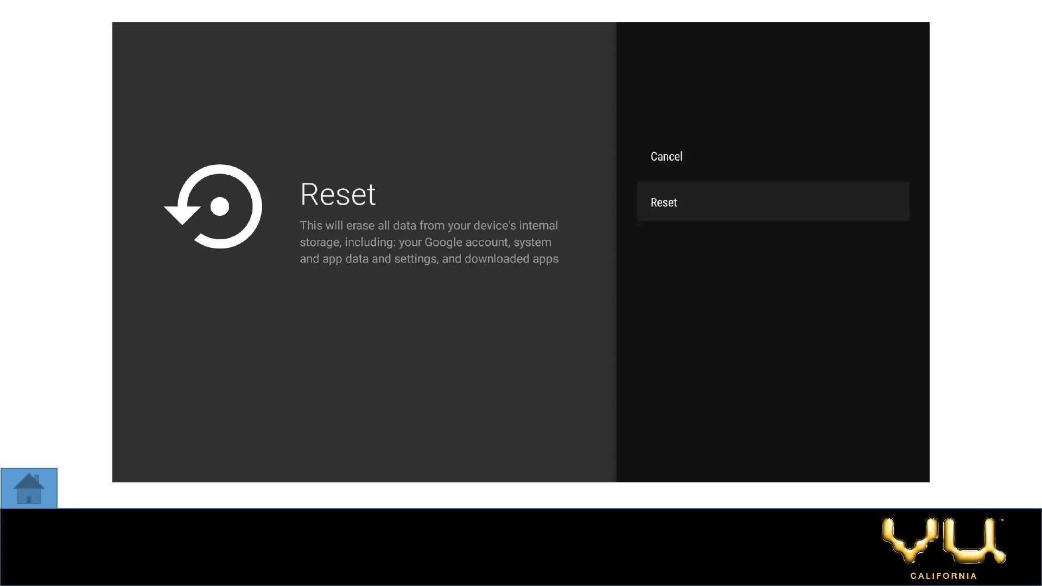Screen dimensions: 1042x586
Task: Click the large Reset heading title
Action: point(338,194)
